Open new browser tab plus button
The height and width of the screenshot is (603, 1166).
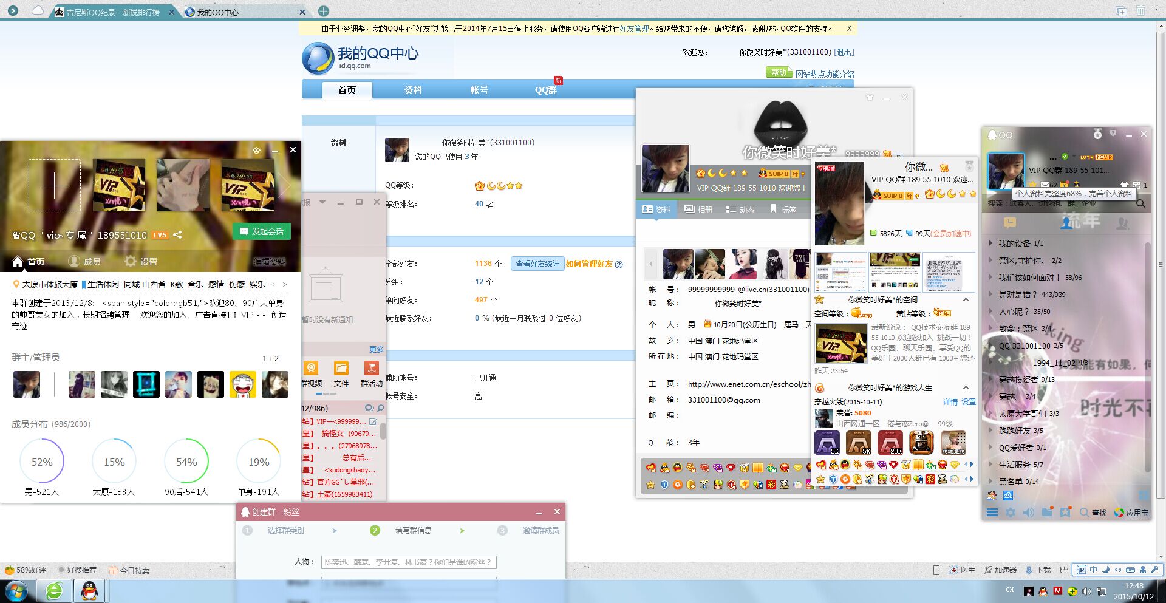(324, 11)
